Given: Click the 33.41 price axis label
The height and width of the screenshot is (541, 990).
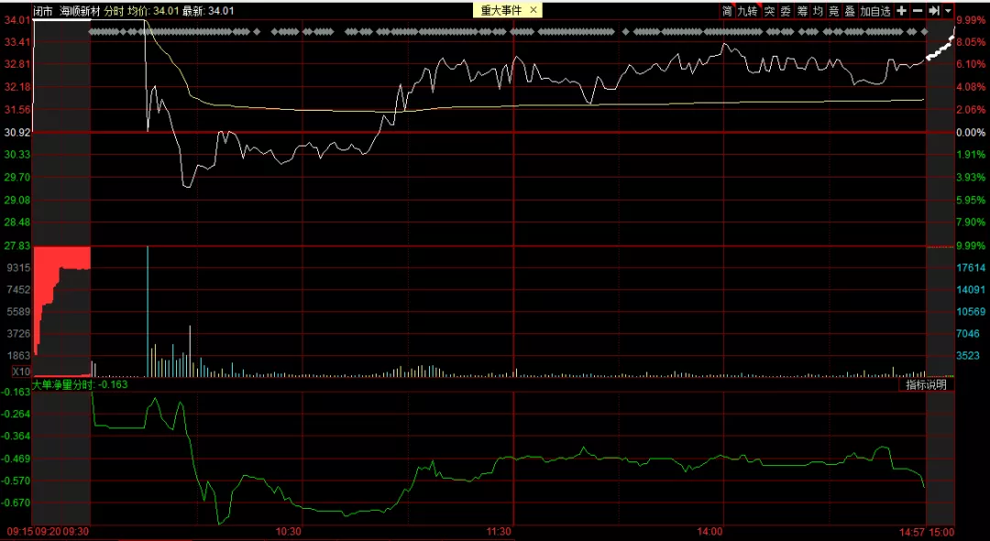Looking at the screenshot, I should (x=17, y=42).
